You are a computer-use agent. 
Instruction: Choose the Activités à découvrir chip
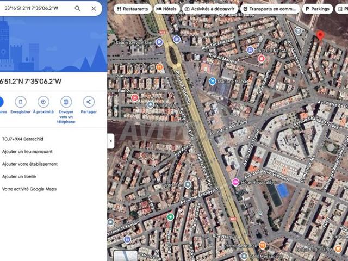[209, 9]
